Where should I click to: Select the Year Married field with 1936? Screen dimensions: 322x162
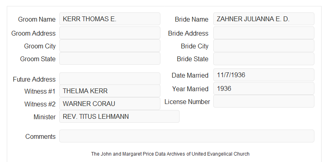point(264,88)
